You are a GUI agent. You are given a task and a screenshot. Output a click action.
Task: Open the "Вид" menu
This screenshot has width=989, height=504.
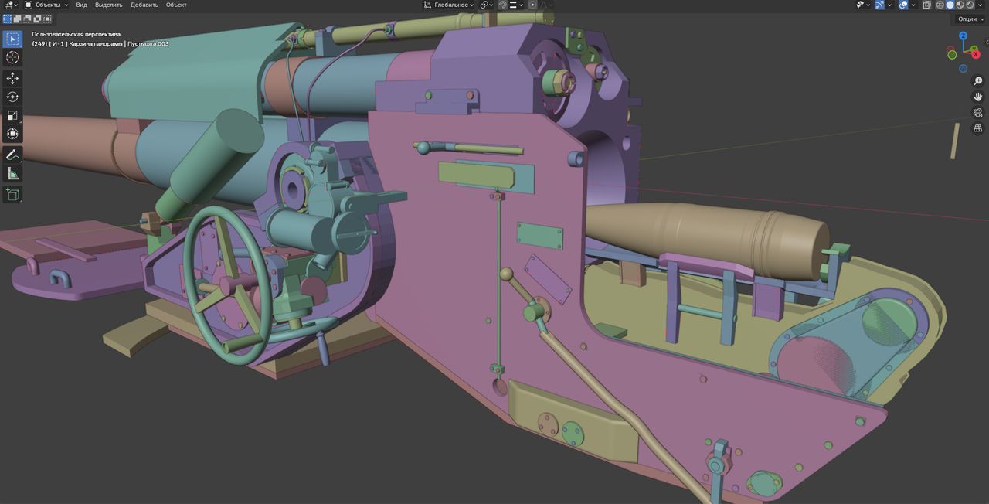81,5
